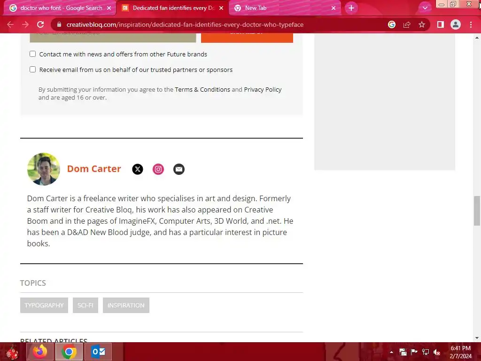Viewport: 481px width, 361px height.
Task: Check Contact me with news and offers checkbox
Action: pos(32,54)
